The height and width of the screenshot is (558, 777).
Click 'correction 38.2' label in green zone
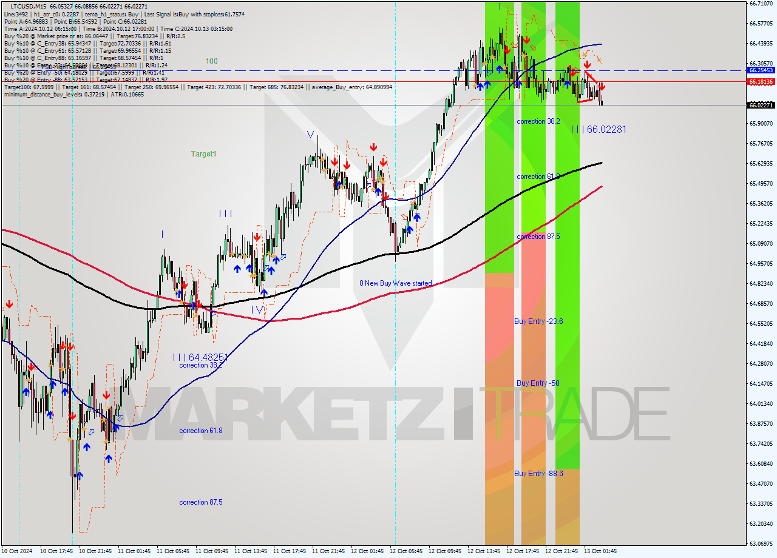[538, 121]
